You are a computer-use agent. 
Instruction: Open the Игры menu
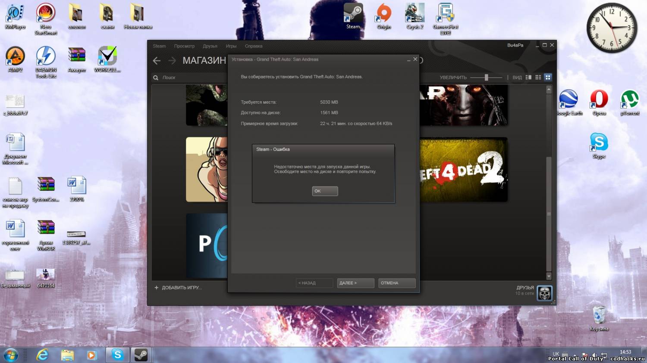pos(231,46)
